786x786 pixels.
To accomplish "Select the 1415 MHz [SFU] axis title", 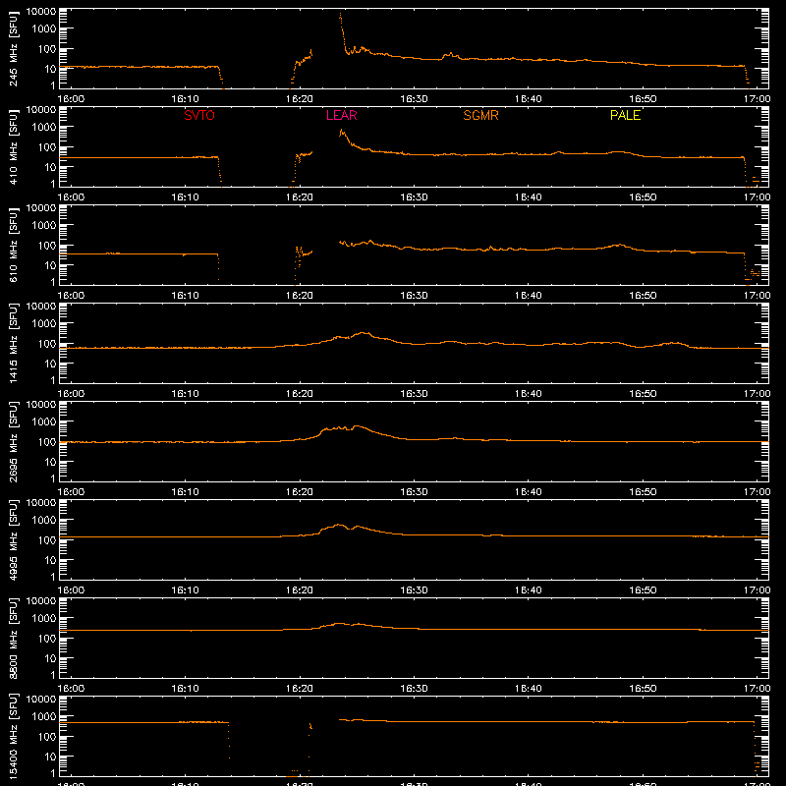I will 14,343.
